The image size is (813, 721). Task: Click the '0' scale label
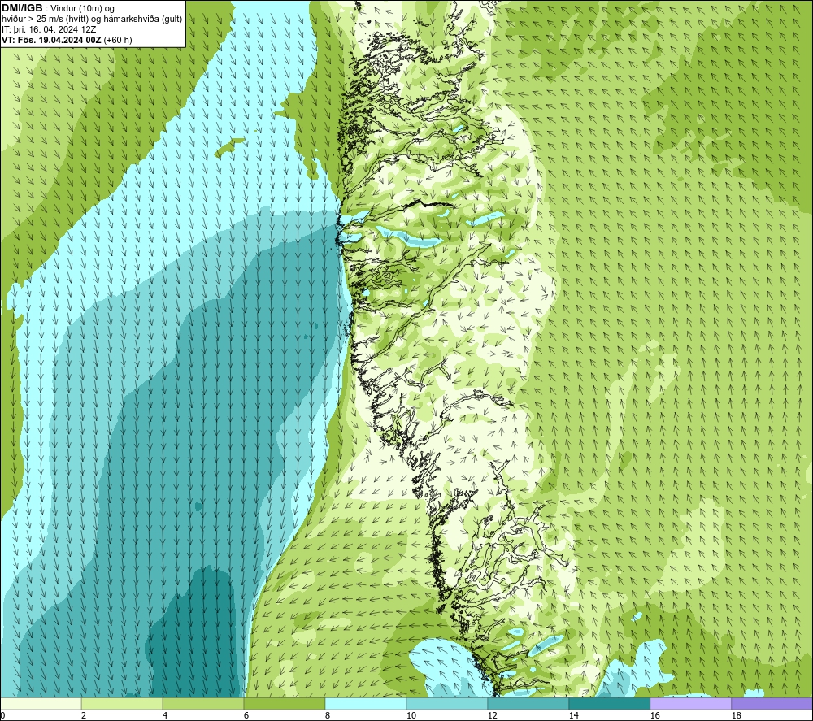tap(2, 716)
